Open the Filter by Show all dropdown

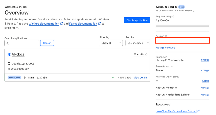[111, 43]
